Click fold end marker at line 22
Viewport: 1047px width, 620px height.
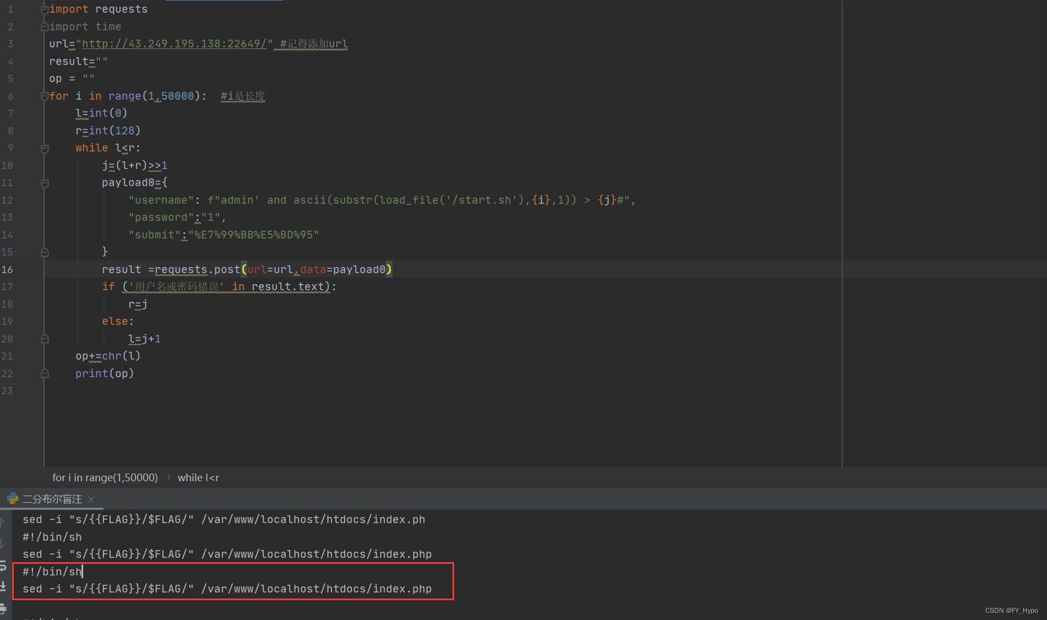pyautogui.click(x=45, y=374)
